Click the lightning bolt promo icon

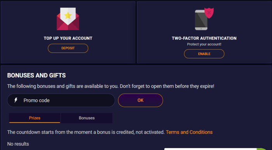pos(16,100)
